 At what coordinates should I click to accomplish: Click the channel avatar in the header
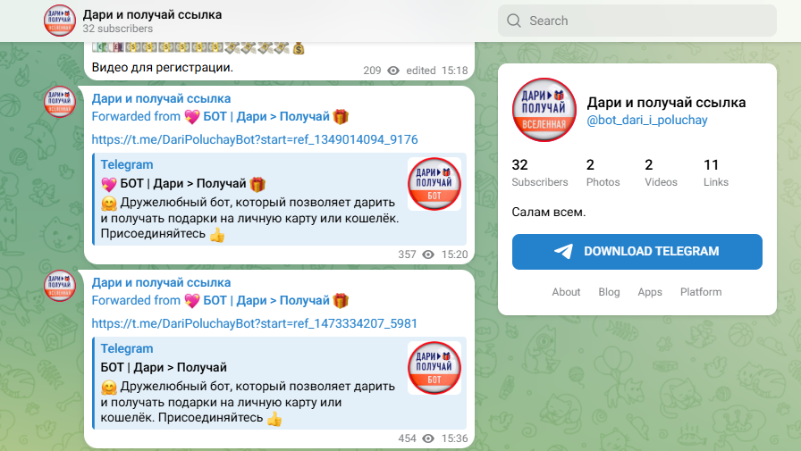click(60, 21)
